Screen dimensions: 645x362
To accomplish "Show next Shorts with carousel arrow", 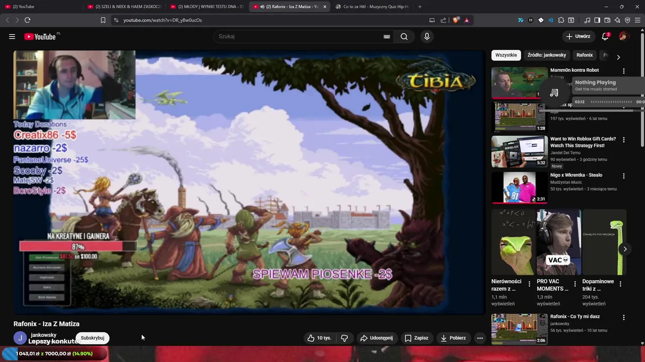I will coord(625,249).
